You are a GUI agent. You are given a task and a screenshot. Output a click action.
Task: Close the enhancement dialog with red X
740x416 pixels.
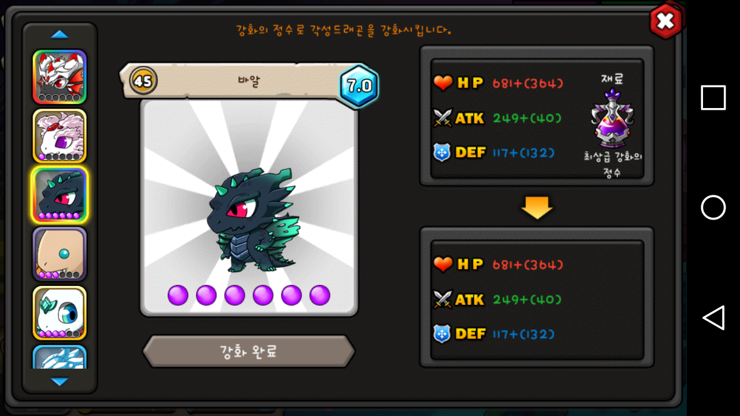pyautogui.click(x=666, y=21)
